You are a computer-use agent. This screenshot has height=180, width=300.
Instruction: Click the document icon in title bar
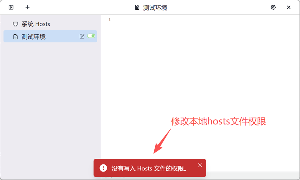(x=137, y=7)
